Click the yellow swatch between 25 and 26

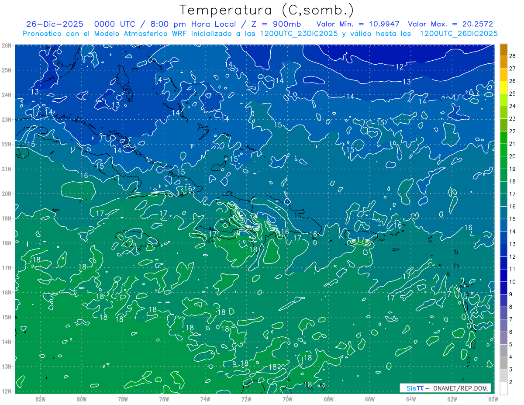pos(503,87)
